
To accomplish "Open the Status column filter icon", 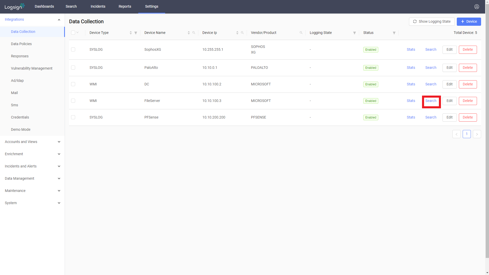I will [394, 33].
